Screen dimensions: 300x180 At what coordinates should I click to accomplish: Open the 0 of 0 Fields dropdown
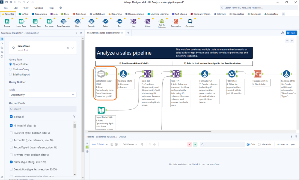pyautogui.click(x=100, y=145)
